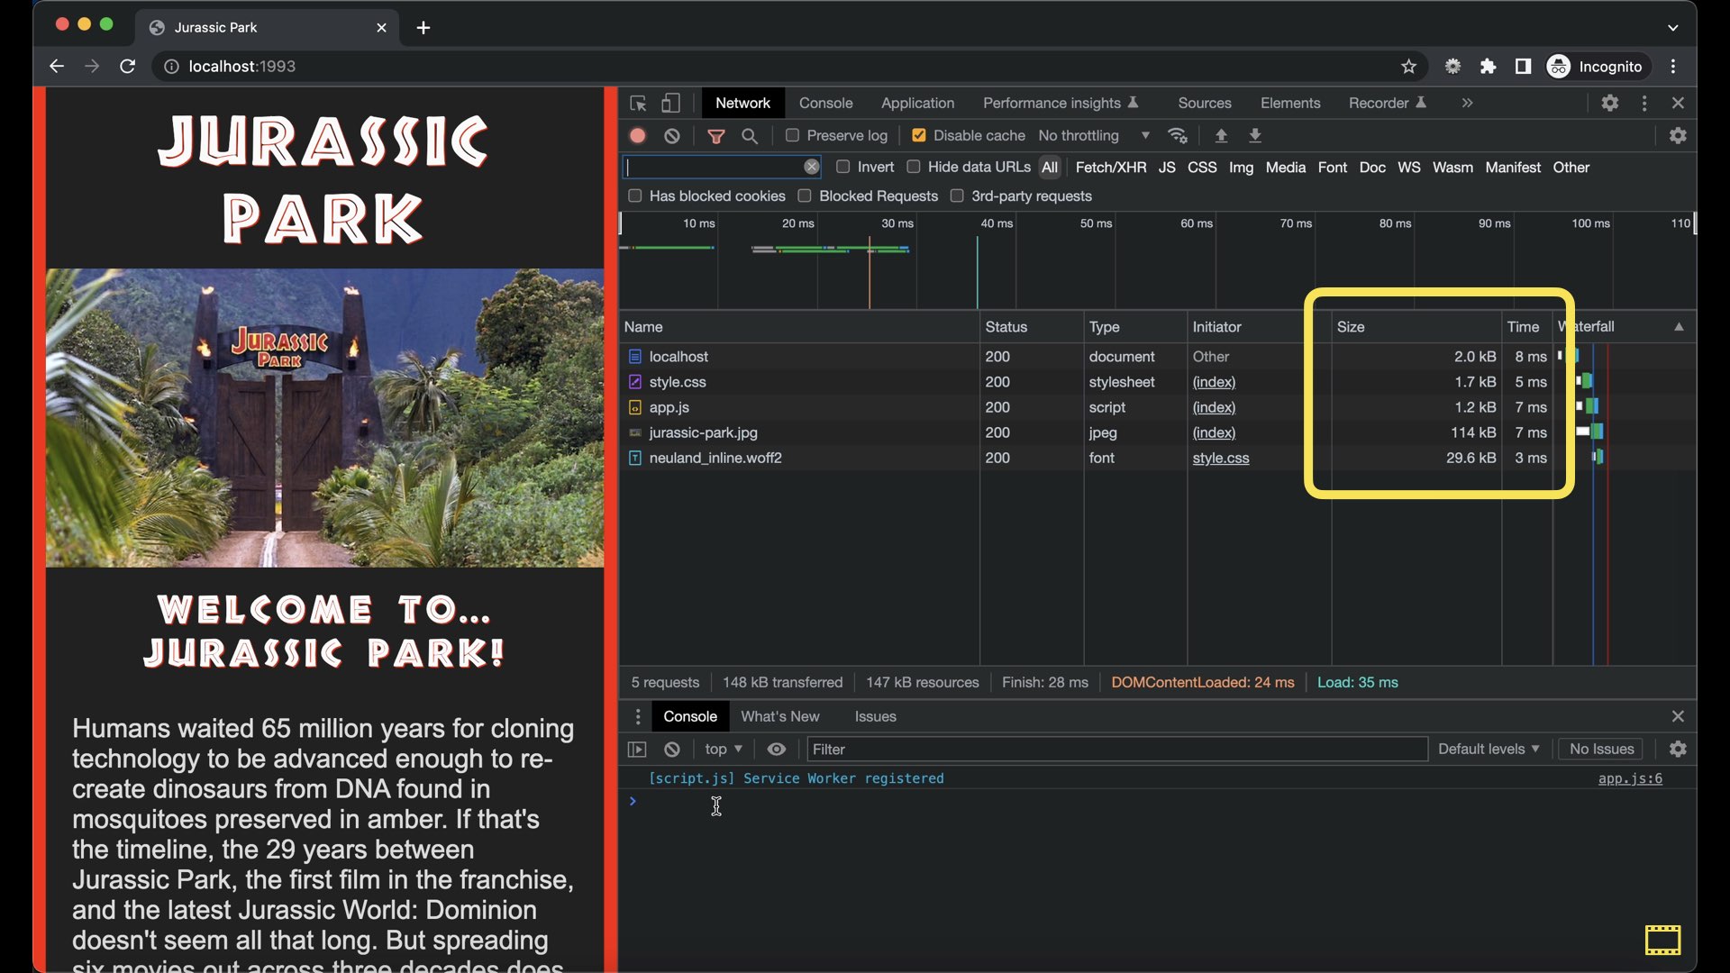Check Hide data URLs option

[914, 168]
